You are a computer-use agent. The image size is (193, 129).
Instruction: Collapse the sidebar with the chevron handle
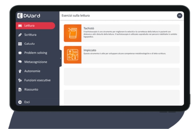(60, 58)
